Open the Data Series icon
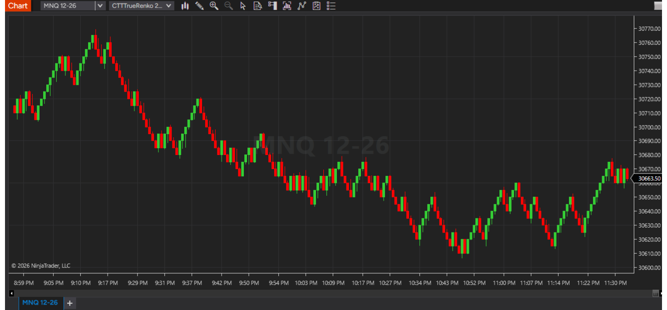 (x=287, y=6)
